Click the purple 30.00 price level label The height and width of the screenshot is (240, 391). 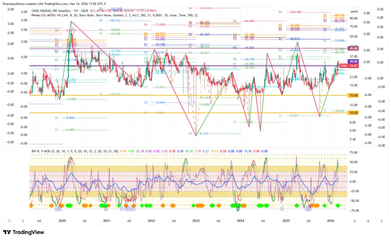point(353,61)
